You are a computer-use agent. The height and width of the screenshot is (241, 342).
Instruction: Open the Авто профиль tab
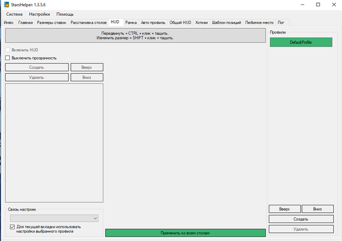click(153, 22)
